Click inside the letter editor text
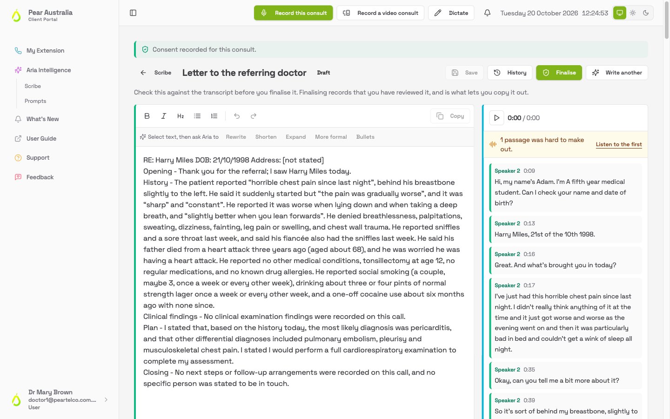Image resolution: width=670 pixels, height=419 pixels. [304, 272]
